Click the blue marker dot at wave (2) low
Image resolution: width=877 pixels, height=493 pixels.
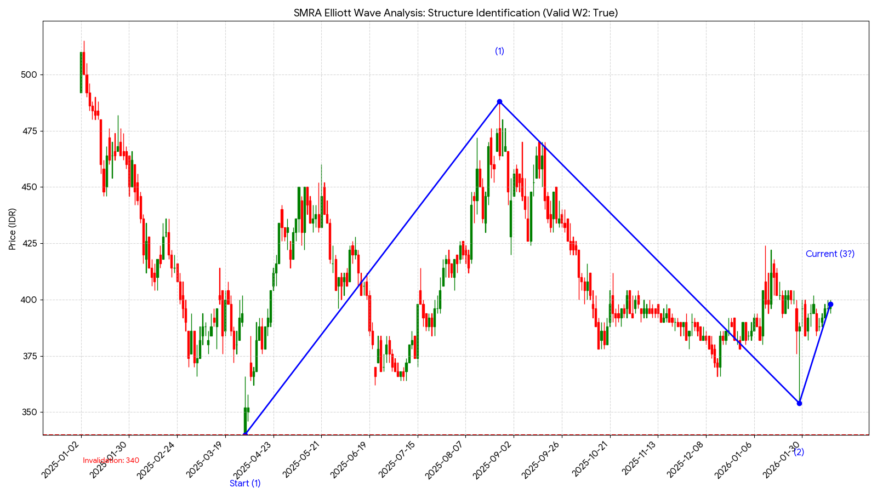click(799, 403)
